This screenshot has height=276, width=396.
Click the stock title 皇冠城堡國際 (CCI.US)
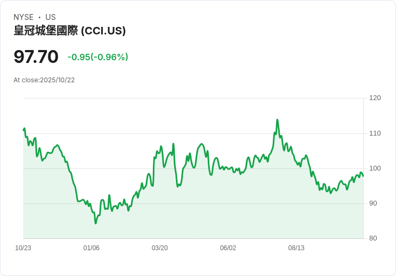pyautogui.click(x=70, y=31)
